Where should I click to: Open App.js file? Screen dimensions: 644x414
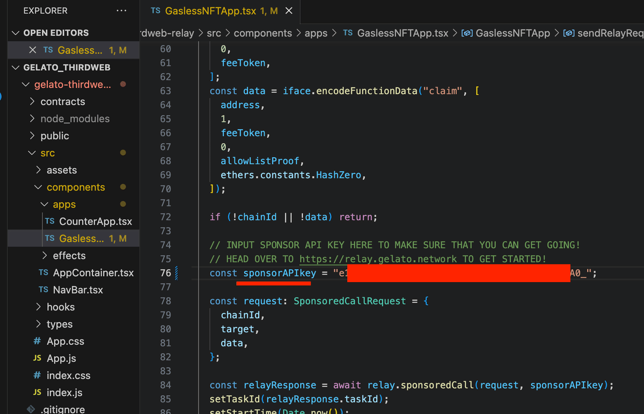tap(61, 359)
